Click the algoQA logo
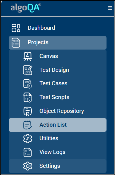115x175 pixels. [x=26, y=8]
